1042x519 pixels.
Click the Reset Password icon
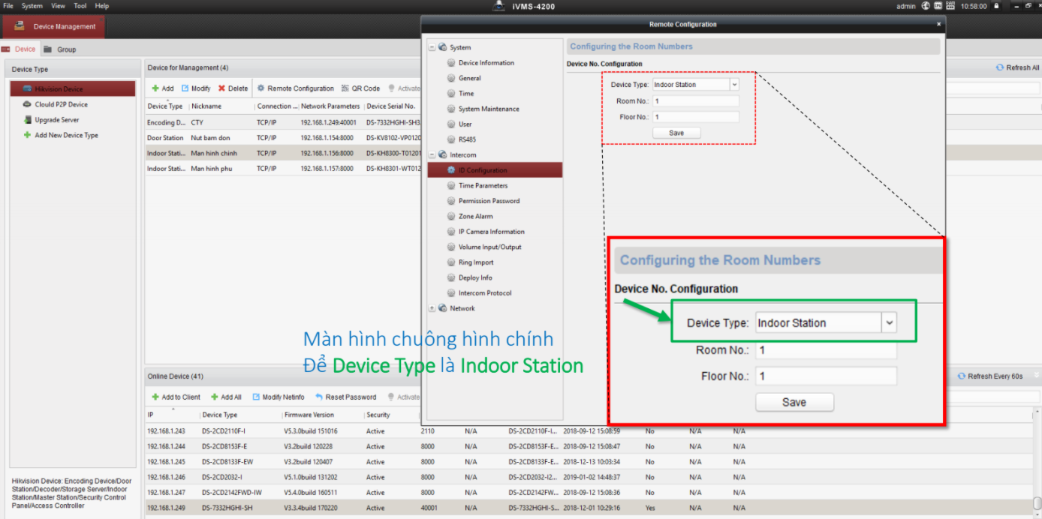pyautogui.click(x=320, y=397)
